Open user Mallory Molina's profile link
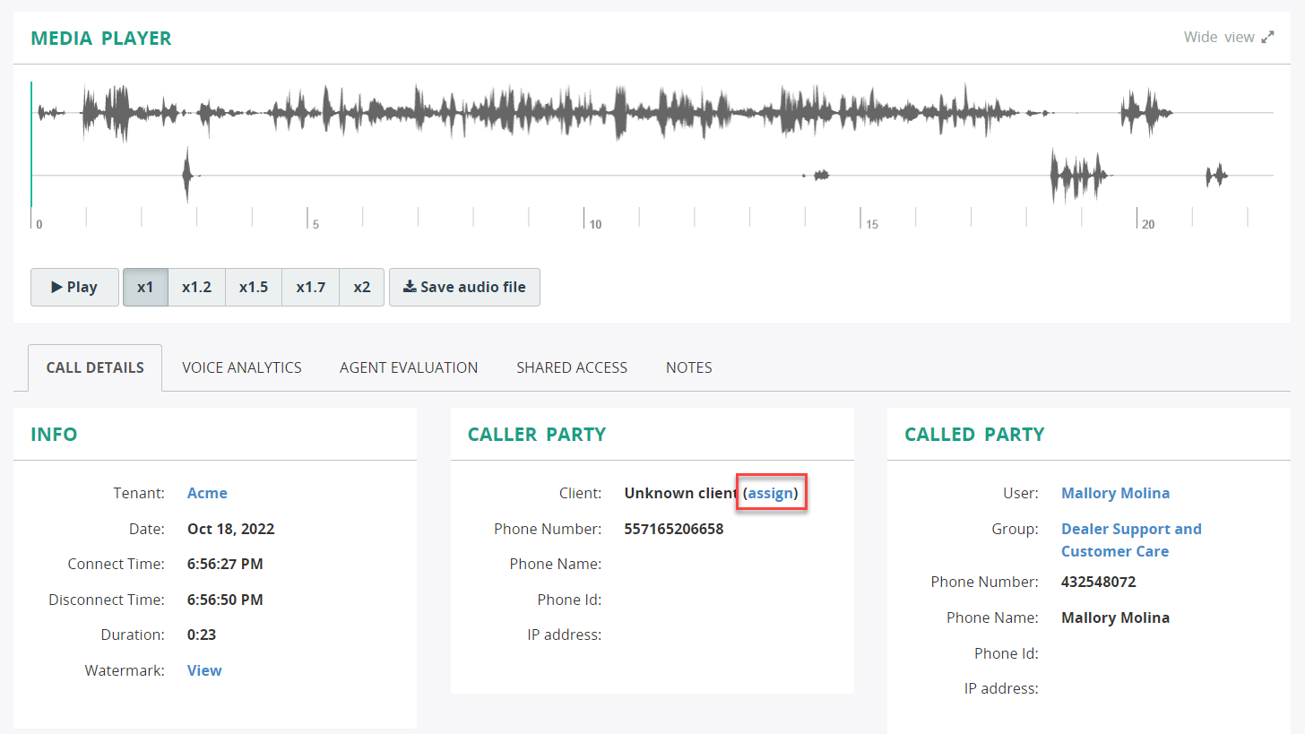The image size is (1305, 734). pos(1115,493)
